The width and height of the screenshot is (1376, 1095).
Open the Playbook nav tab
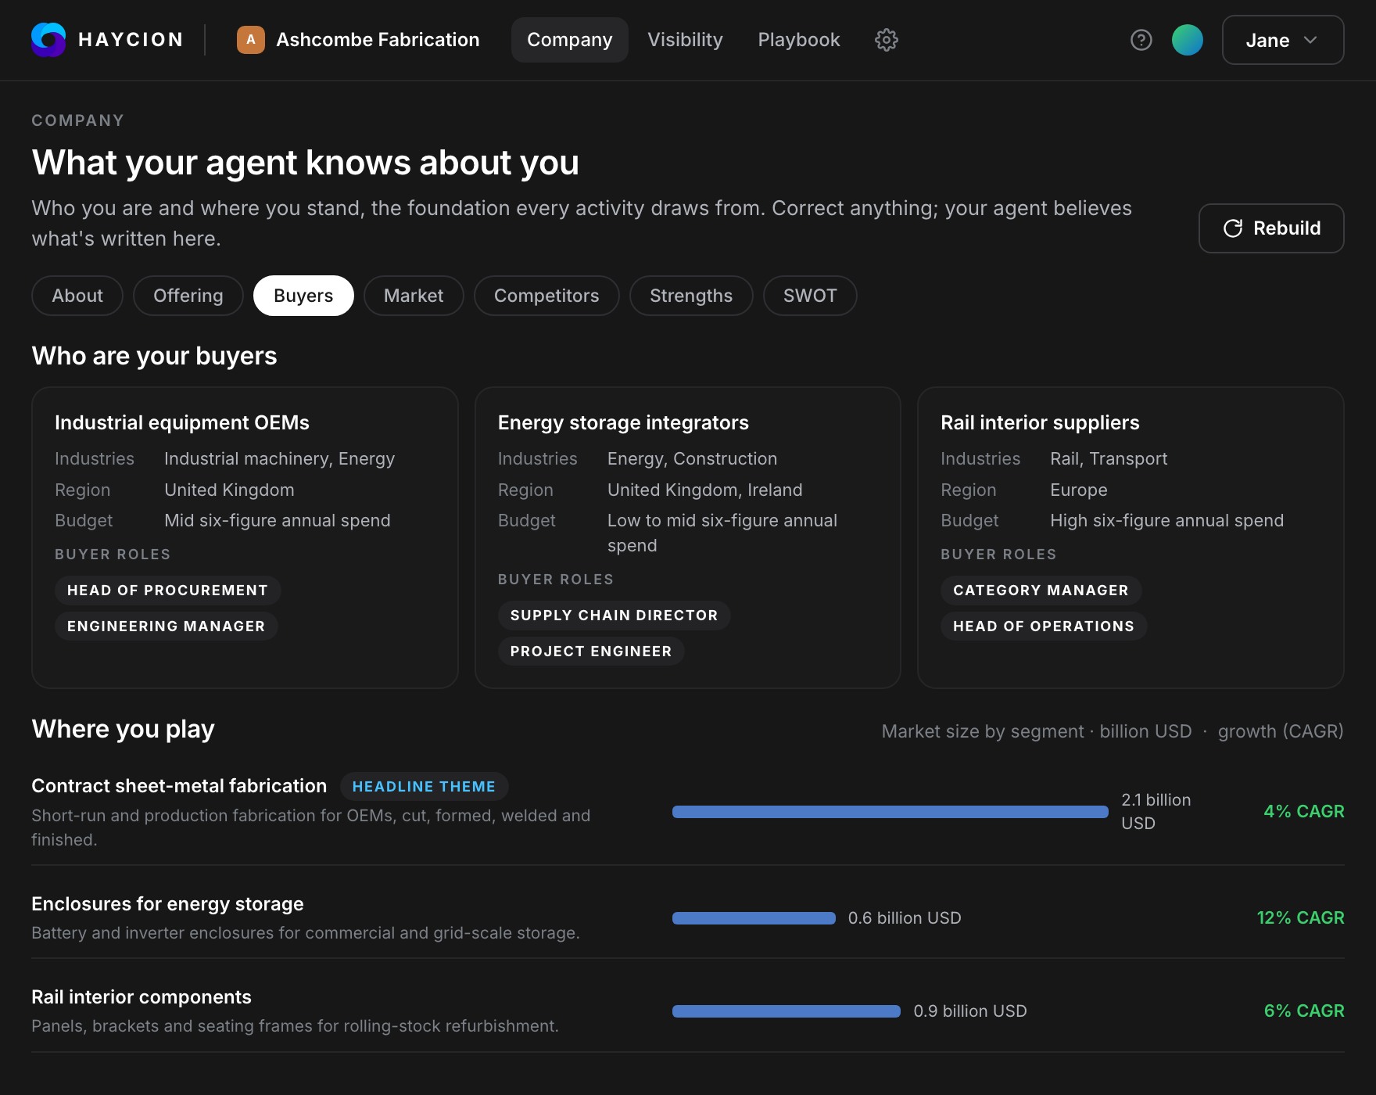tap(799, 40)
